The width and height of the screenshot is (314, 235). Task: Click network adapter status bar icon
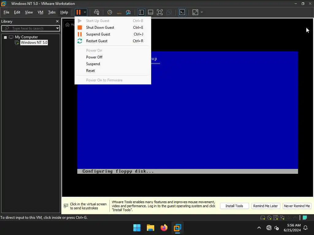282,218
